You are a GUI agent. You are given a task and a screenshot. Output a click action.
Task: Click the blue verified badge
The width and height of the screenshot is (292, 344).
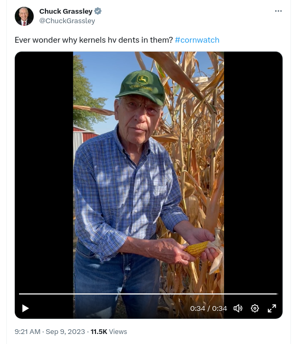[x=98, y=11]
